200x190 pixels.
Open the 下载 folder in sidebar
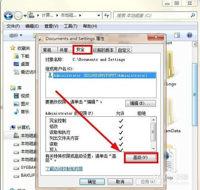coord(22,56)
